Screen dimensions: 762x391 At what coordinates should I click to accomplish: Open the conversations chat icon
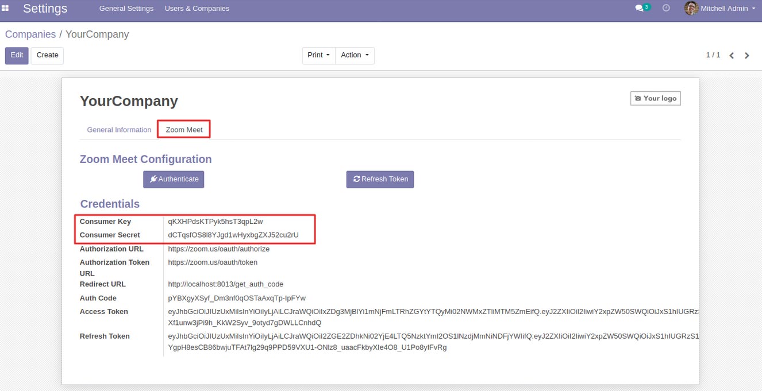point(639,9)
